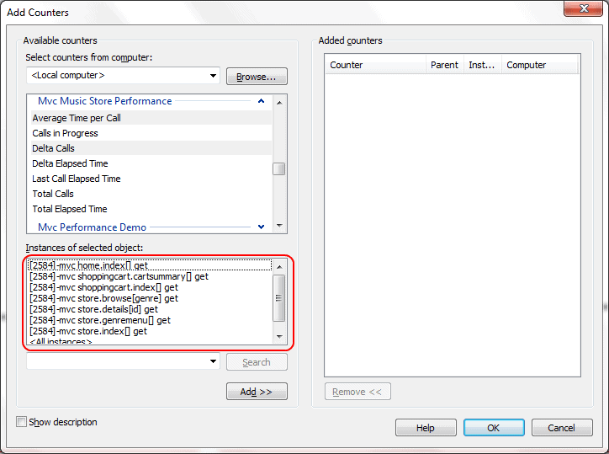The height and width of the screenshot is (454, 609).
Task: Open the instance search dropdown arrow
Action: (213, 361)
